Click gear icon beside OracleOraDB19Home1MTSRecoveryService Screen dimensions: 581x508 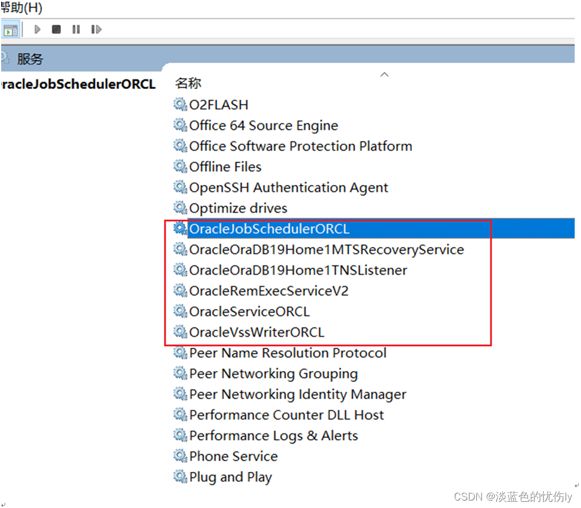pos(181,249)
